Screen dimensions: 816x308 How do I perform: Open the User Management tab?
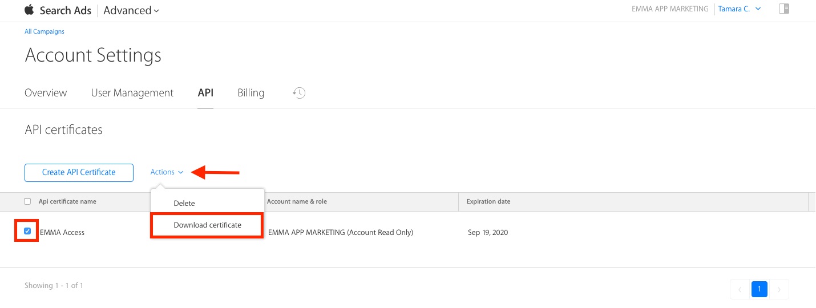(132, 93)
